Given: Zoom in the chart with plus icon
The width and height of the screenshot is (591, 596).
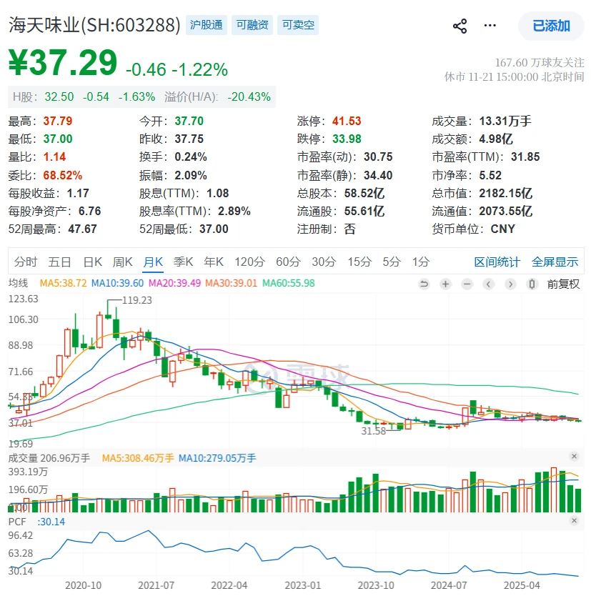Looking at the screenshot, I should [x=445, y=284].
